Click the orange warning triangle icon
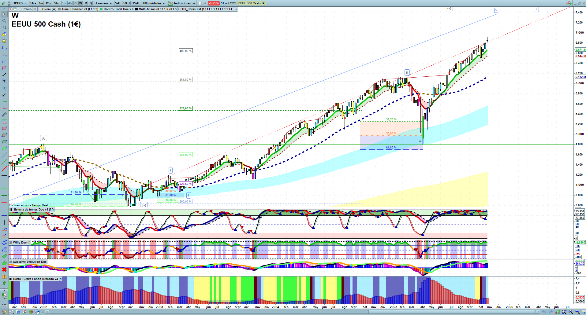The width and height of the screenshot is (586, 315). 4,276
